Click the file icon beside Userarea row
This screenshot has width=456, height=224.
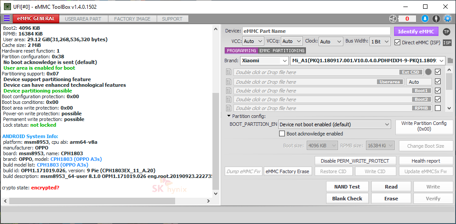click(x=229, y=82)
